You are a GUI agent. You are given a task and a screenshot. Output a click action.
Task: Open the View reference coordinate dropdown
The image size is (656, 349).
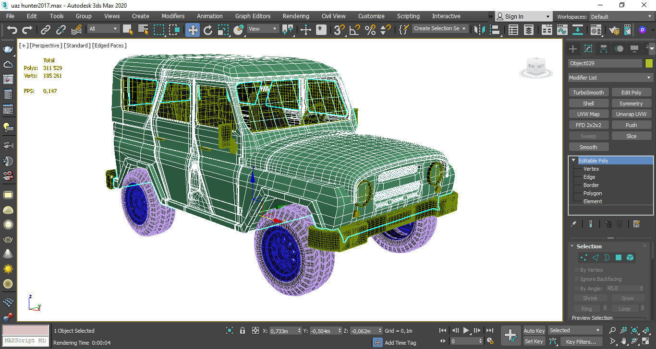coord(263,29)
